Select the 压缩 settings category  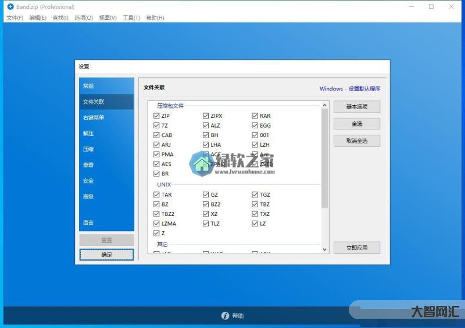(88, 149)
